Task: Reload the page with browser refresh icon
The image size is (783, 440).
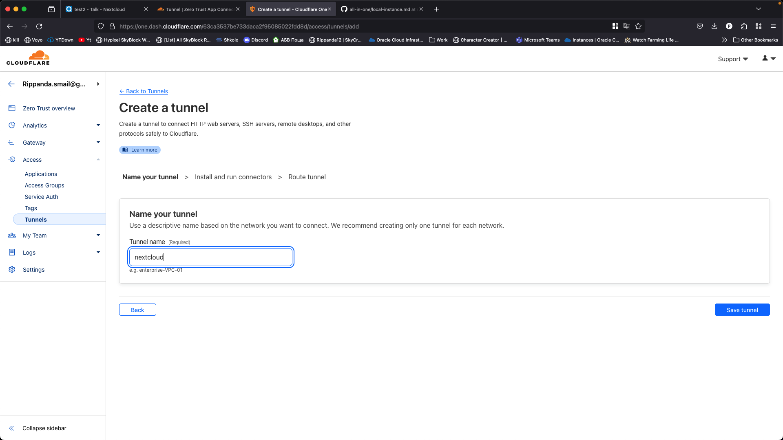Action: point(39,26)
